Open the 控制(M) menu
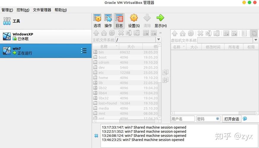The height and width of the screenshot is (148, 259). [x=23, y=10]
